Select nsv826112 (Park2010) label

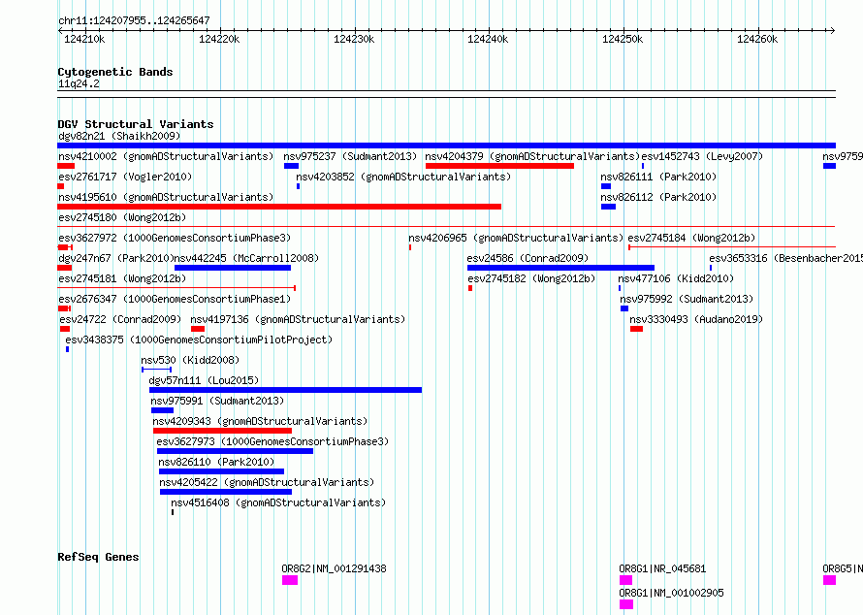(658, 197)
